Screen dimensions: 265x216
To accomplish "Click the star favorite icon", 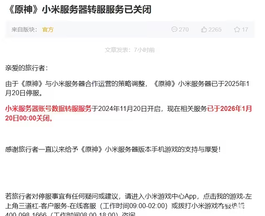I will pos(237,29).
